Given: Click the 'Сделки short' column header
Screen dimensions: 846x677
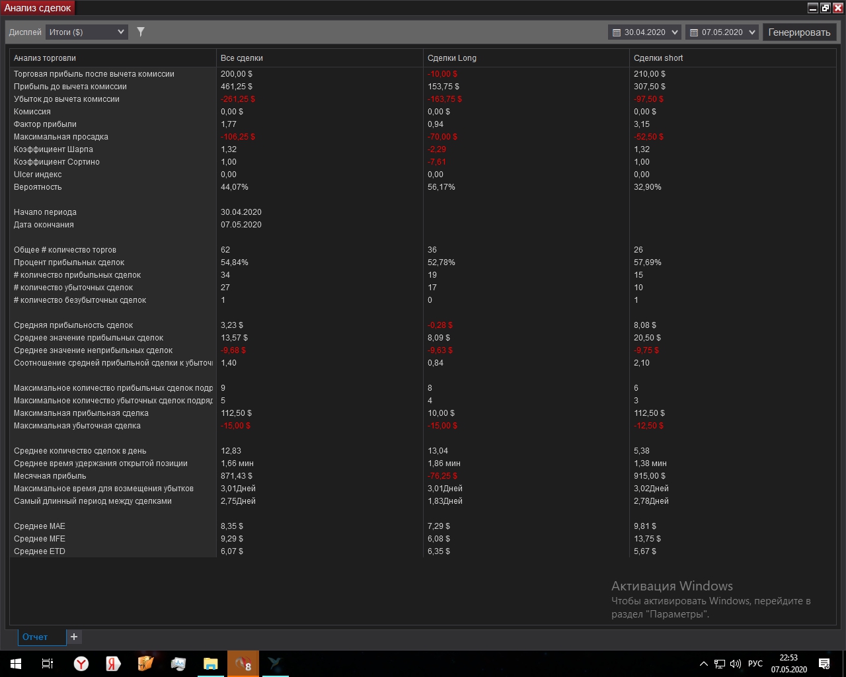Looking at the screenshot, I should click(x=658, y=58).
